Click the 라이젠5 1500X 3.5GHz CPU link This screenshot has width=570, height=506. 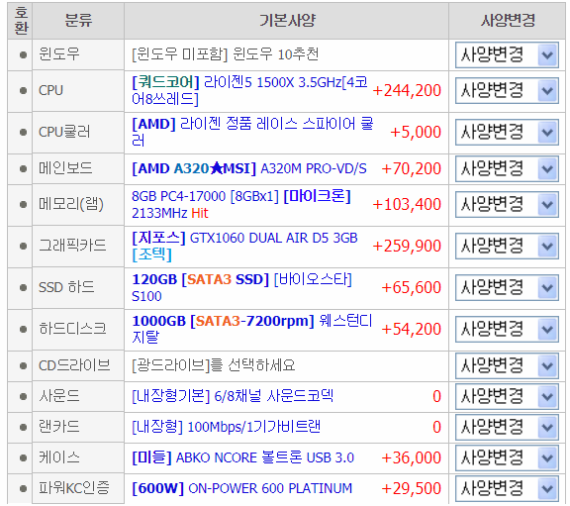[249, 90]
